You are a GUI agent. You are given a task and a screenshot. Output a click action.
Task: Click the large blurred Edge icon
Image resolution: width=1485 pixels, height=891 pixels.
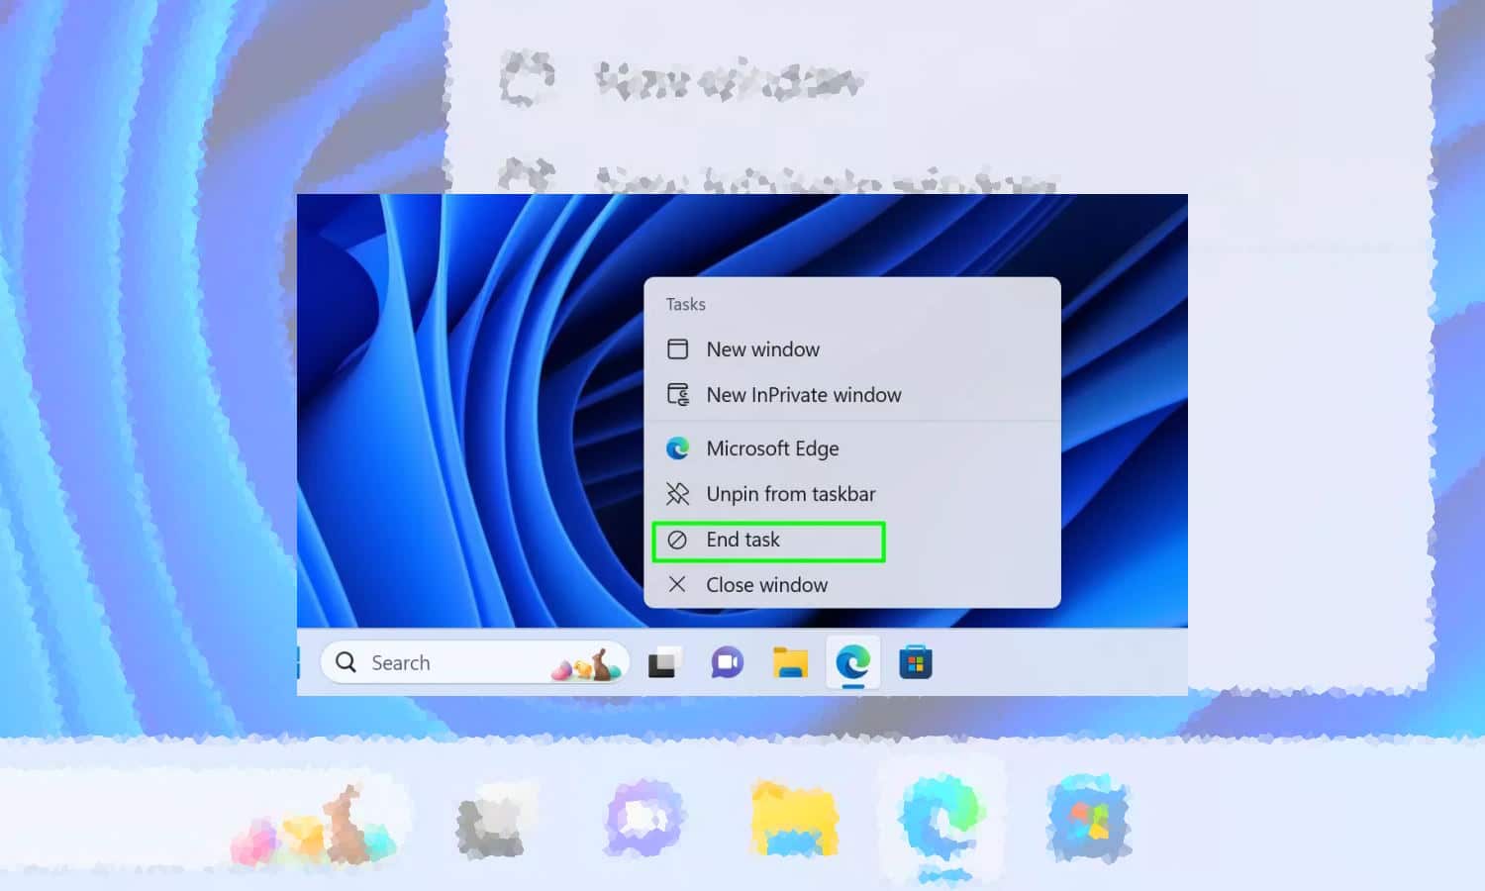(941, 820)
